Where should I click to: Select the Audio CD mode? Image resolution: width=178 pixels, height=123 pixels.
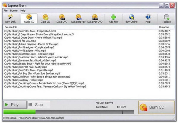point(29,19)
